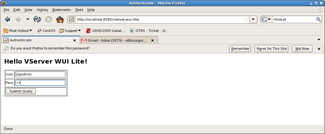Click the Back navigation arrow
The image size is (325, 134).
point(7,19)
